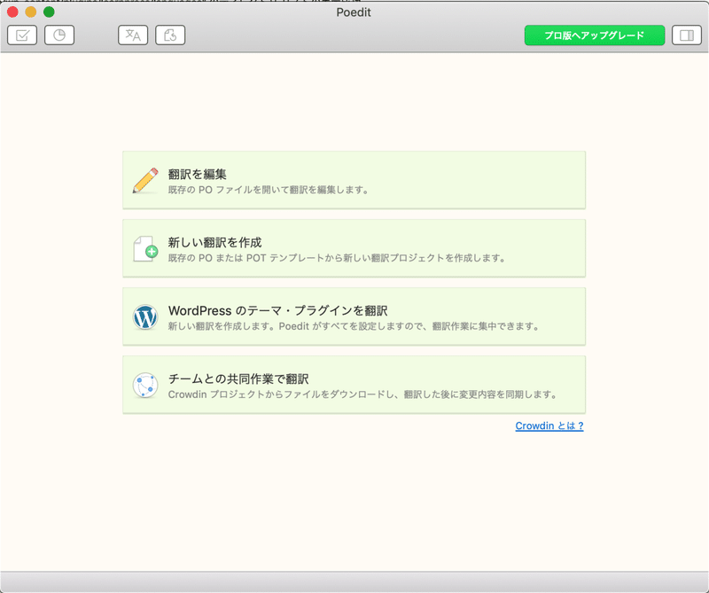The height and width of the screenshot is (593, 709).
Task: Click the Poedit がすべてを設定 description text
Action: [354, 326]
